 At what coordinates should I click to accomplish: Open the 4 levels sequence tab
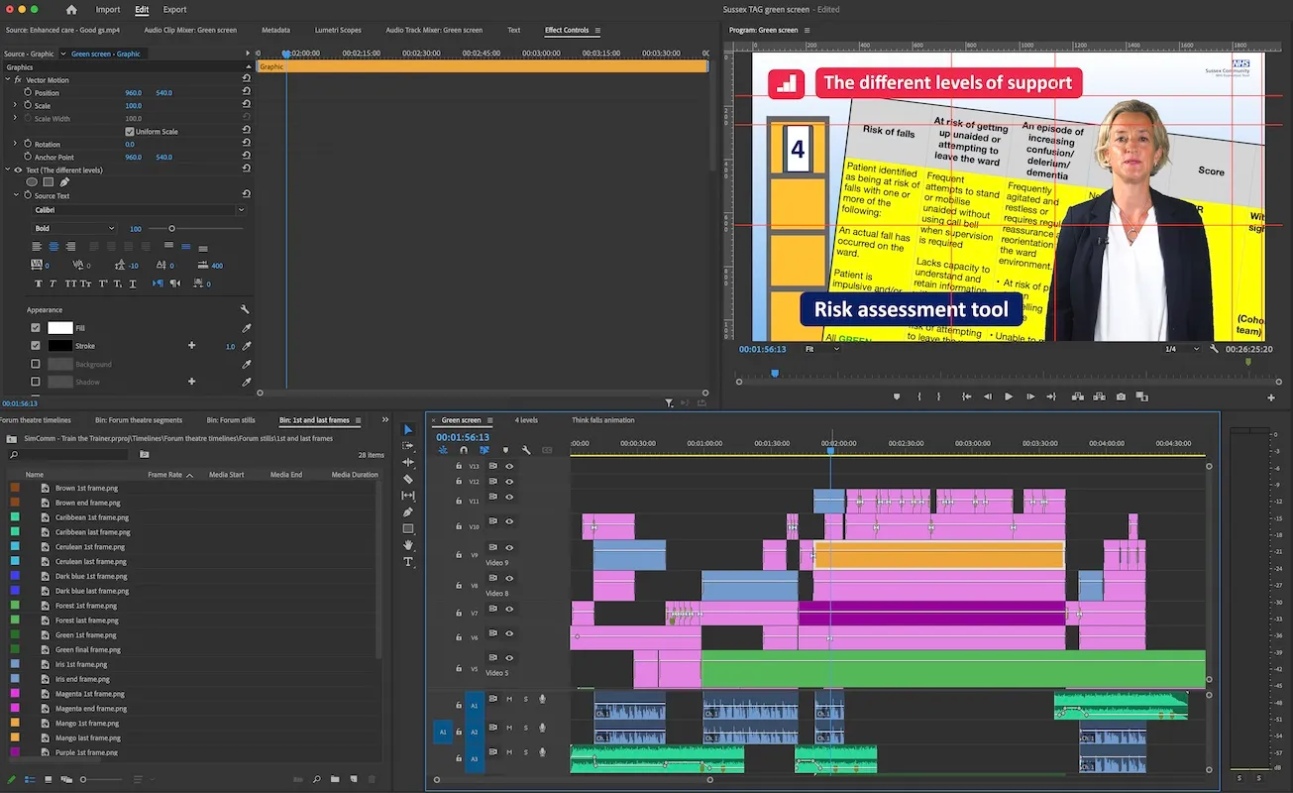(526, 420)
